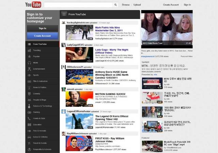
Task: Click the From YouTube sidebar icon
Action: pos(29,44)
